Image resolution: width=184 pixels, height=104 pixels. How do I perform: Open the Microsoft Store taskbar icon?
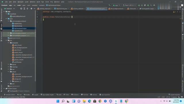(95, 101)
